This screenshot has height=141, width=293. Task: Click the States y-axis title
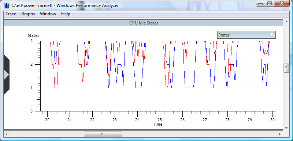[x=33, y=35]
